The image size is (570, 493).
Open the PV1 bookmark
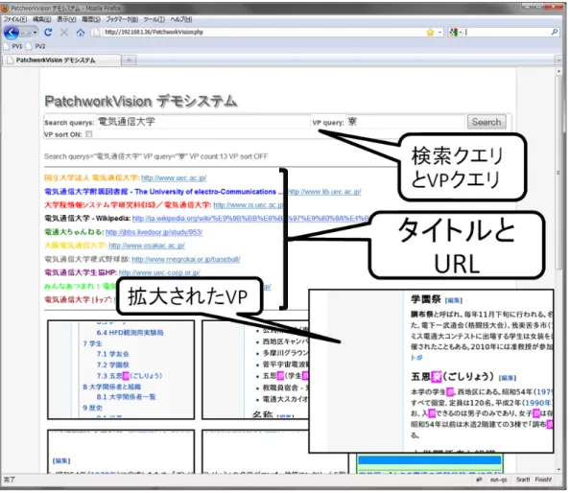tap(13, 46)
